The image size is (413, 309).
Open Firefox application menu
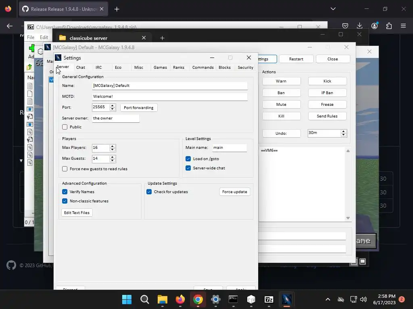coord(403,26)
